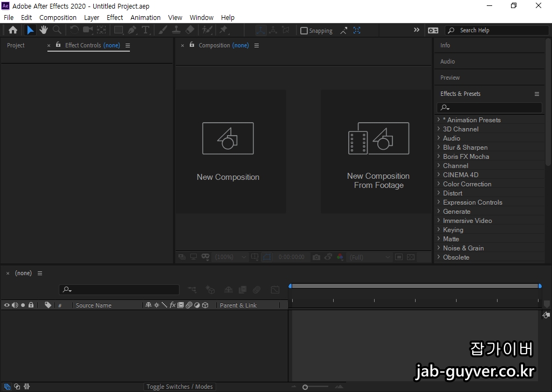Screen dimensions: 552x392
Task: Click the time navigator start handle
Action: pos(290,286)
